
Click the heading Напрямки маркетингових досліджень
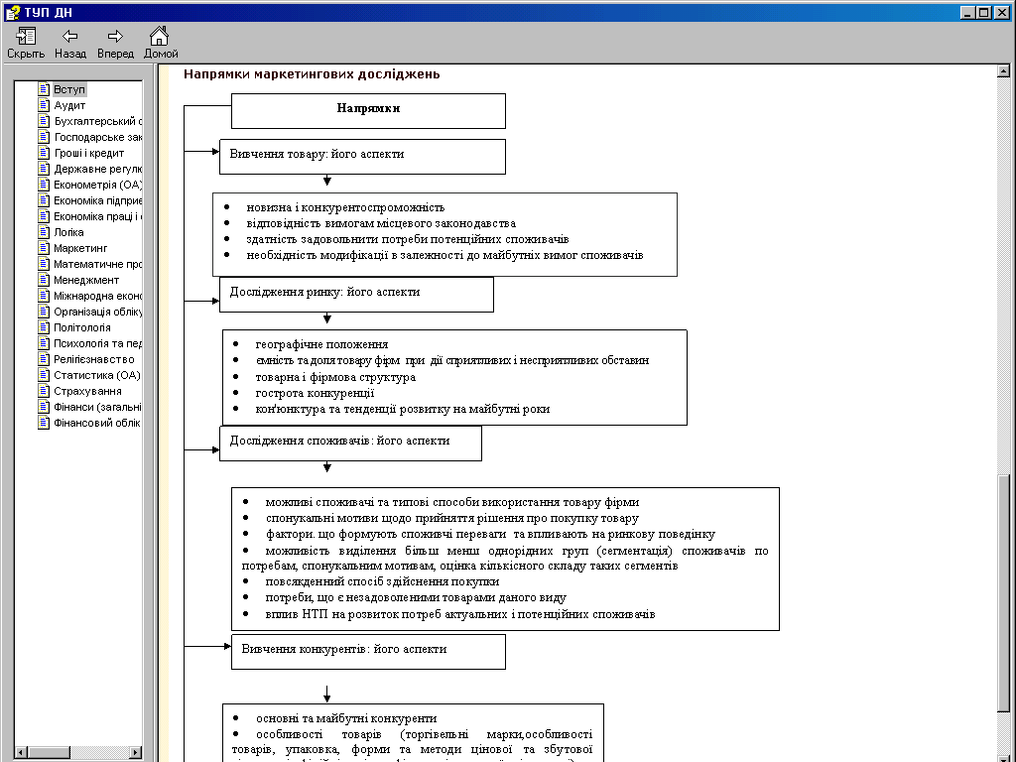coord(312,73)
